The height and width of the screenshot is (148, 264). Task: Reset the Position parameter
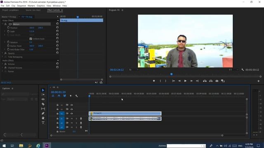(x=57, y=28)
